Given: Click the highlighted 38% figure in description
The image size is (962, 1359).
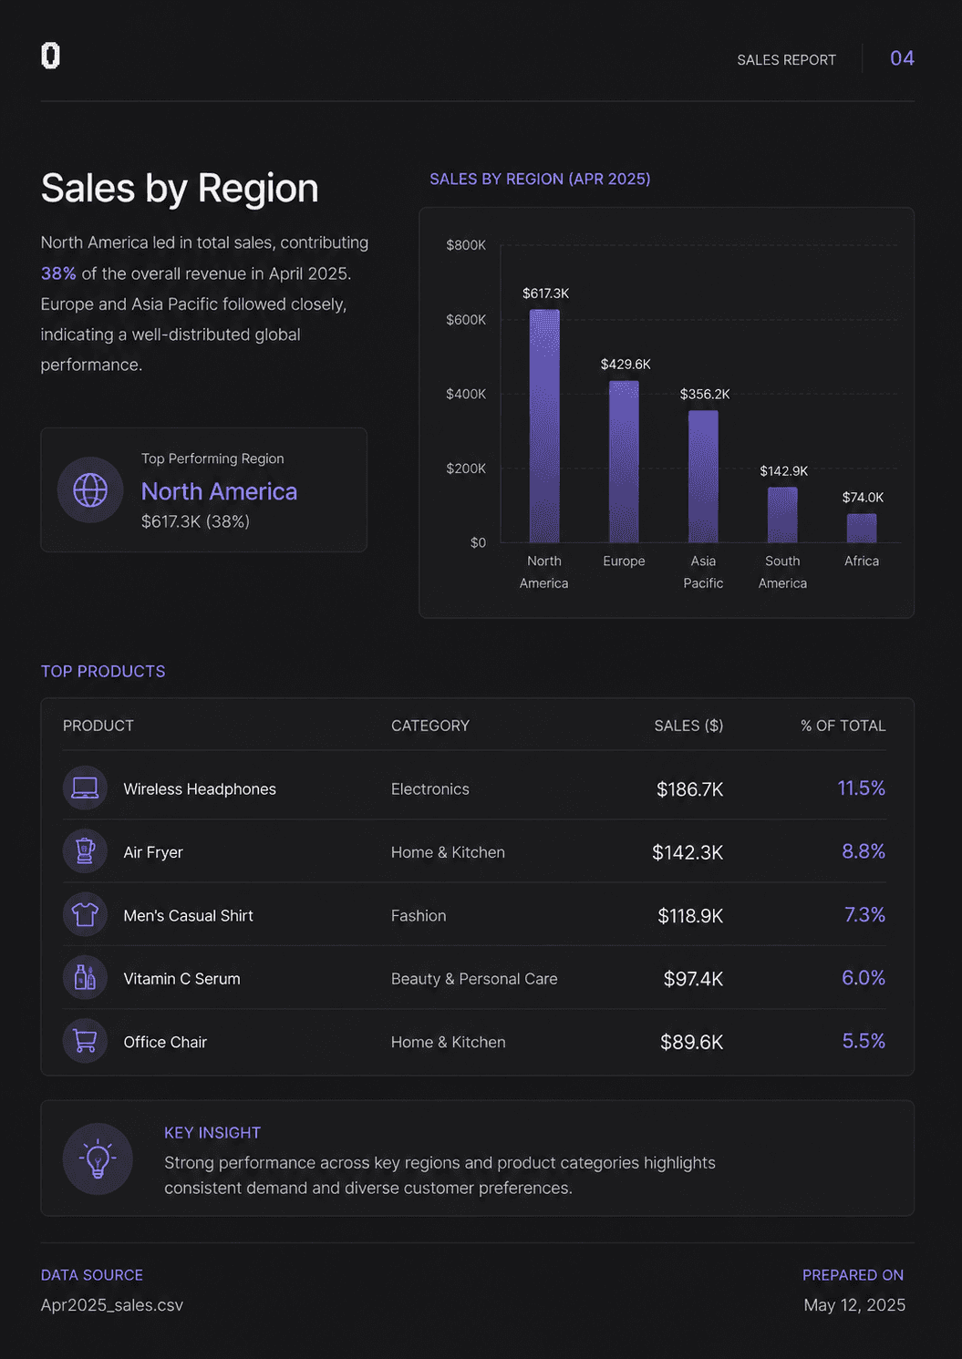Looking at the screenshot, I should click(x=58, y=273).
